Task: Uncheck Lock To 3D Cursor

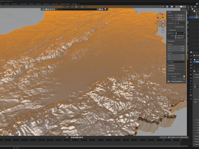Action: pyautogui.click(x=176, y=36)
